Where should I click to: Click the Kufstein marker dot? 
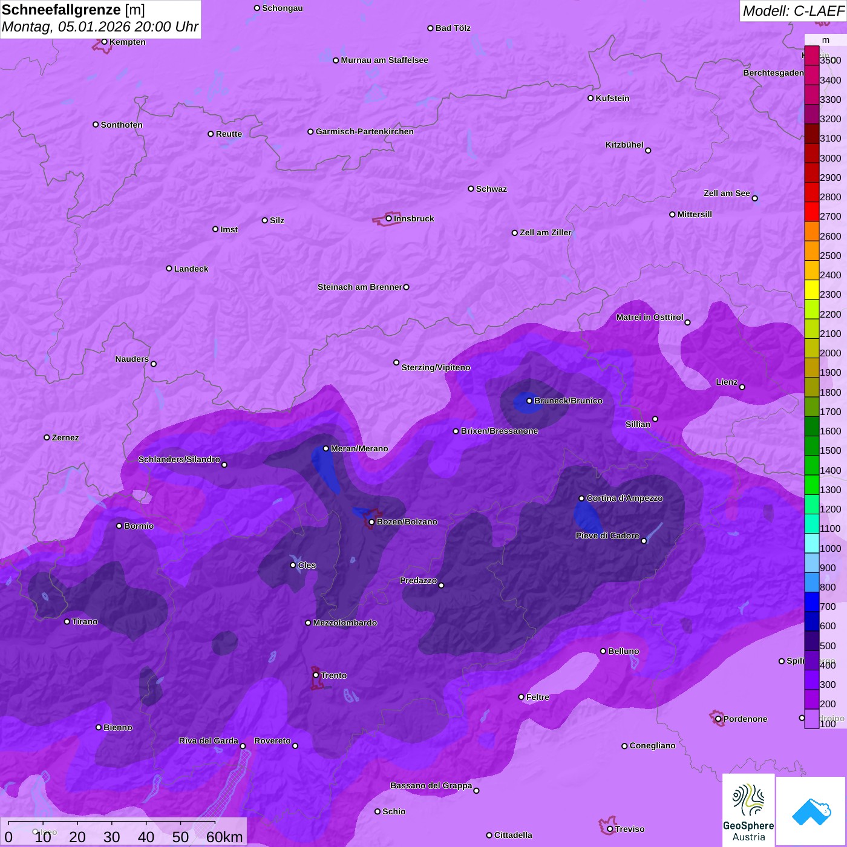tap(590, 98)
